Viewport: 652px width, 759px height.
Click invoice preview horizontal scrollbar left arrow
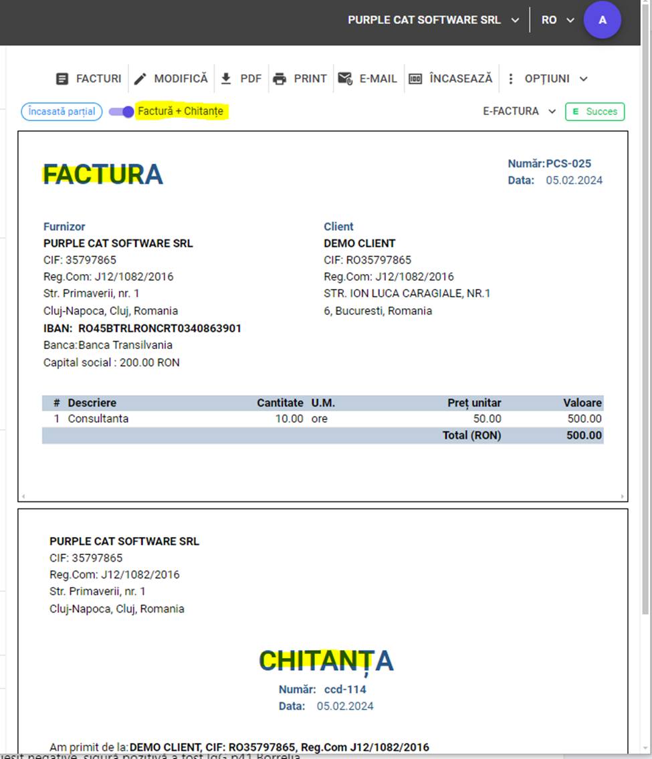(x=23, y=496)
